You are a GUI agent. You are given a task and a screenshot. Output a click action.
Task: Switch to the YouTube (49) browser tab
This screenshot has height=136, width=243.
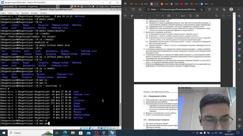[184, 4]
